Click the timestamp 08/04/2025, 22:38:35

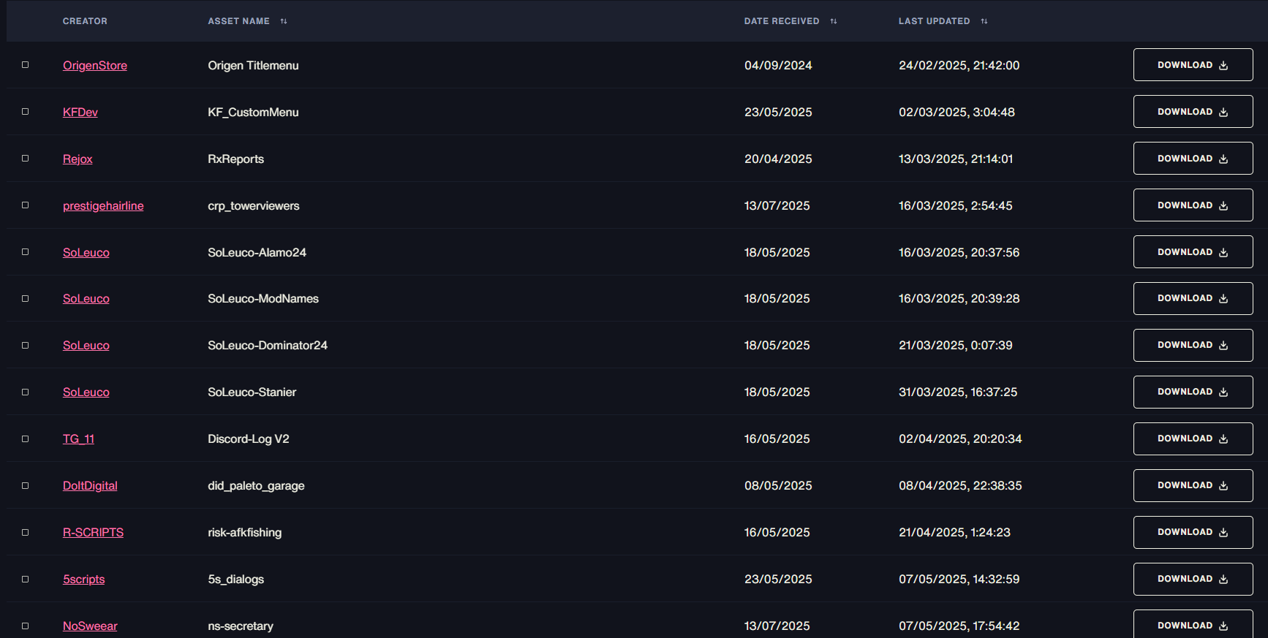click(960, 486)
